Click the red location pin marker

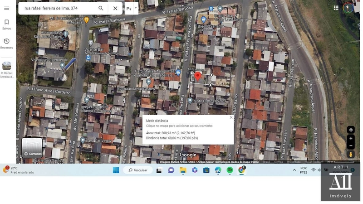point(197,76)
